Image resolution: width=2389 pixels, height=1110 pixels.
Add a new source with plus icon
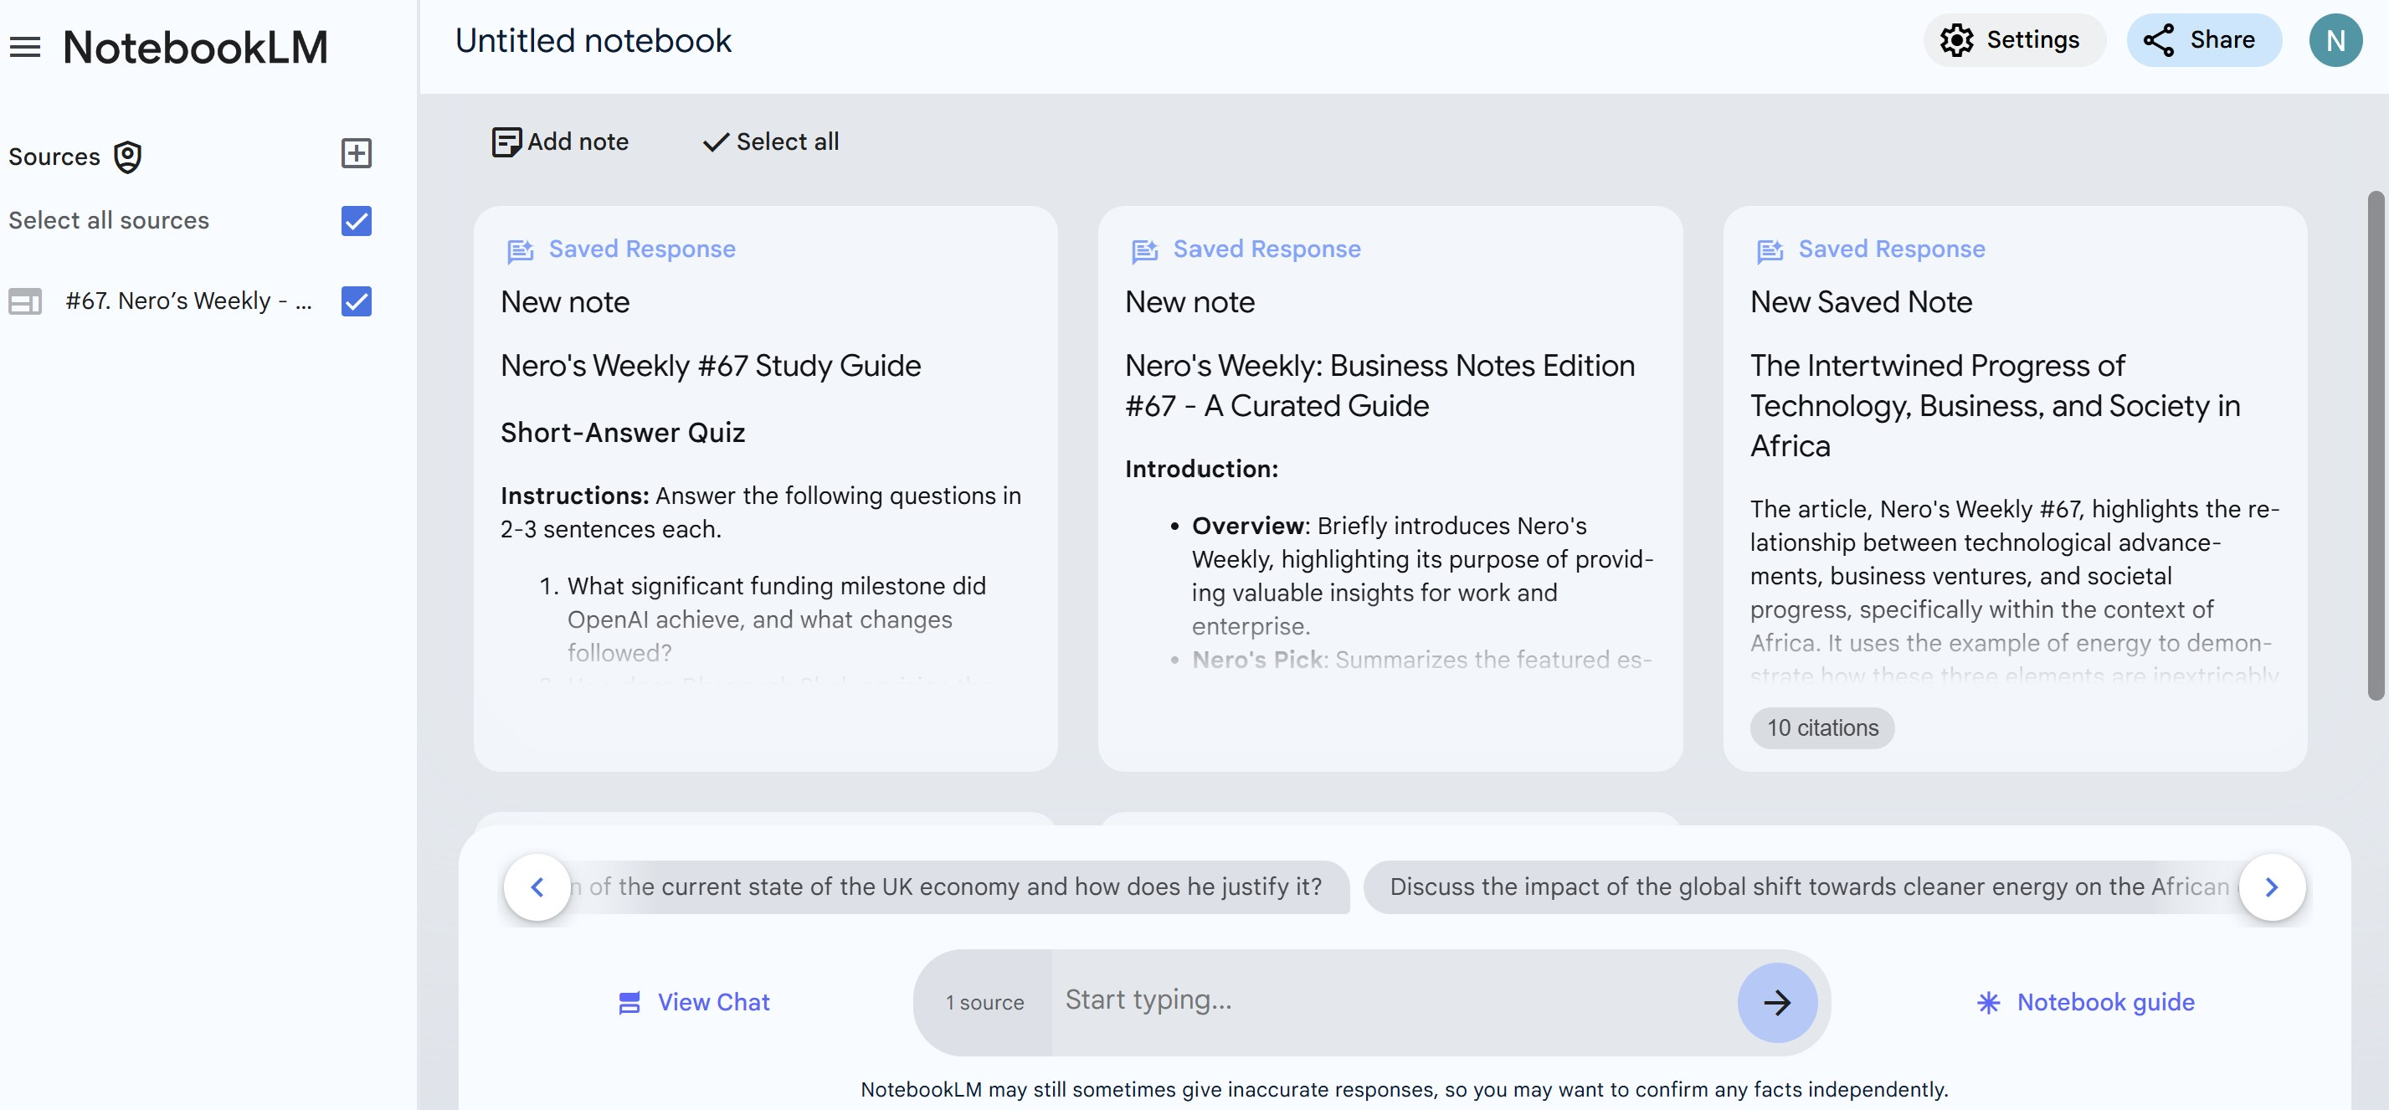356,153
